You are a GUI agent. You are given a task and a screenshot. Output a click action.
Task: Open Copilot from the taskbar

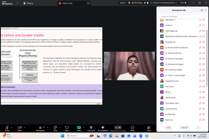coord(105,136)
